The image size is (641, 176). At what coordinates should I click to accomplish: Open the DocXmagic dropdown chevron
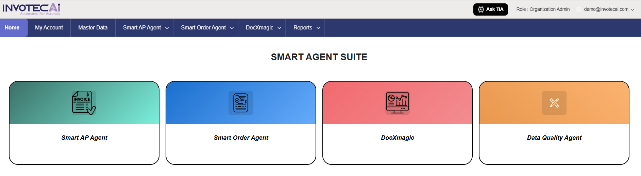click(280, 28)
